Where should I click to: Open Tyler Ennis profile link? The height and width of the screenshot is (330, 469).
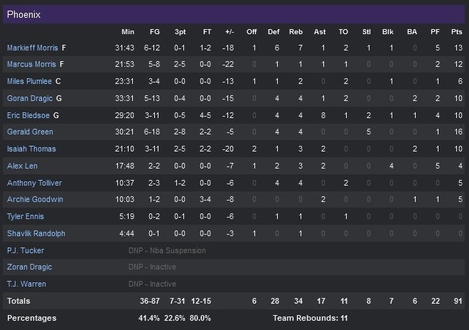click(x=24, y=216)
